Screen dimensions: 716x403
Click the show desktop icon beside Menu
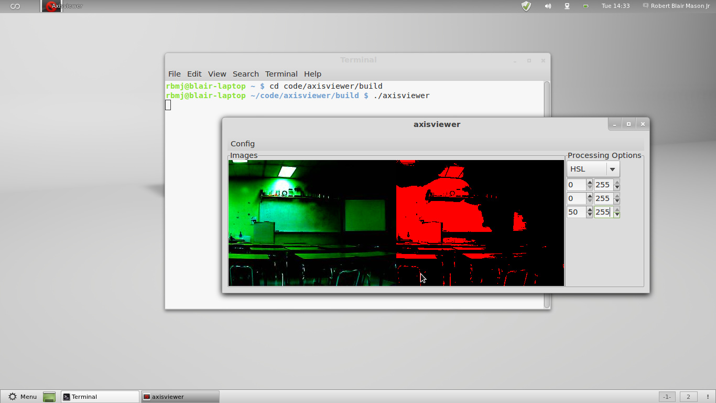(x=49, y=397)
